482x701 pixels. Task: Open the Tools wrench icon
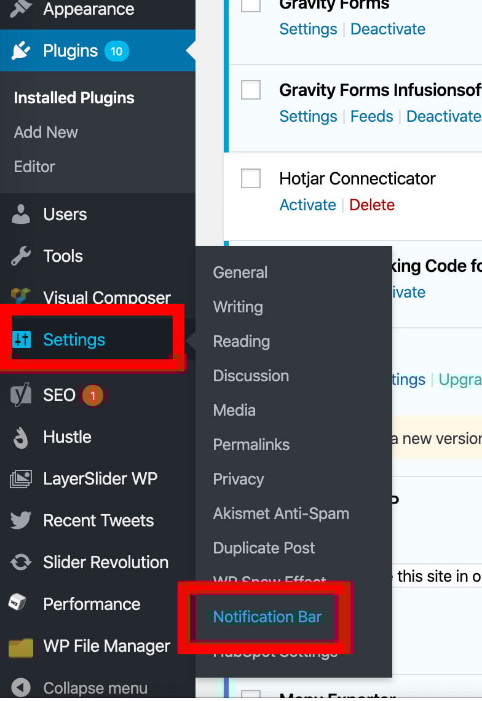(x=21, y=256)
